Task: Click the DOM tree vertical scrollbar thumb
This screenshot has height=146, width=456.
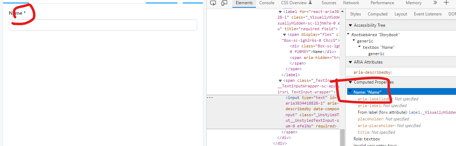Action: 343,137
